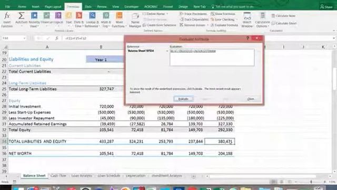Click Remove Arrows
337x190 pixels.
pyautogui.click(x=193, y=25)
